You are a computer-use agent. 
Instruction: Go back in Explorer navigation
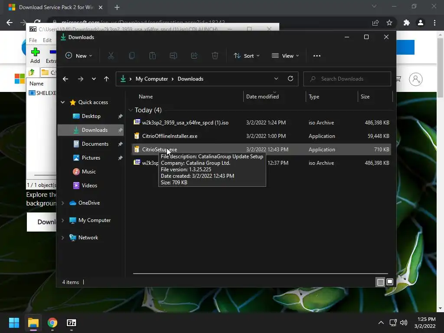tap(65, 79)
